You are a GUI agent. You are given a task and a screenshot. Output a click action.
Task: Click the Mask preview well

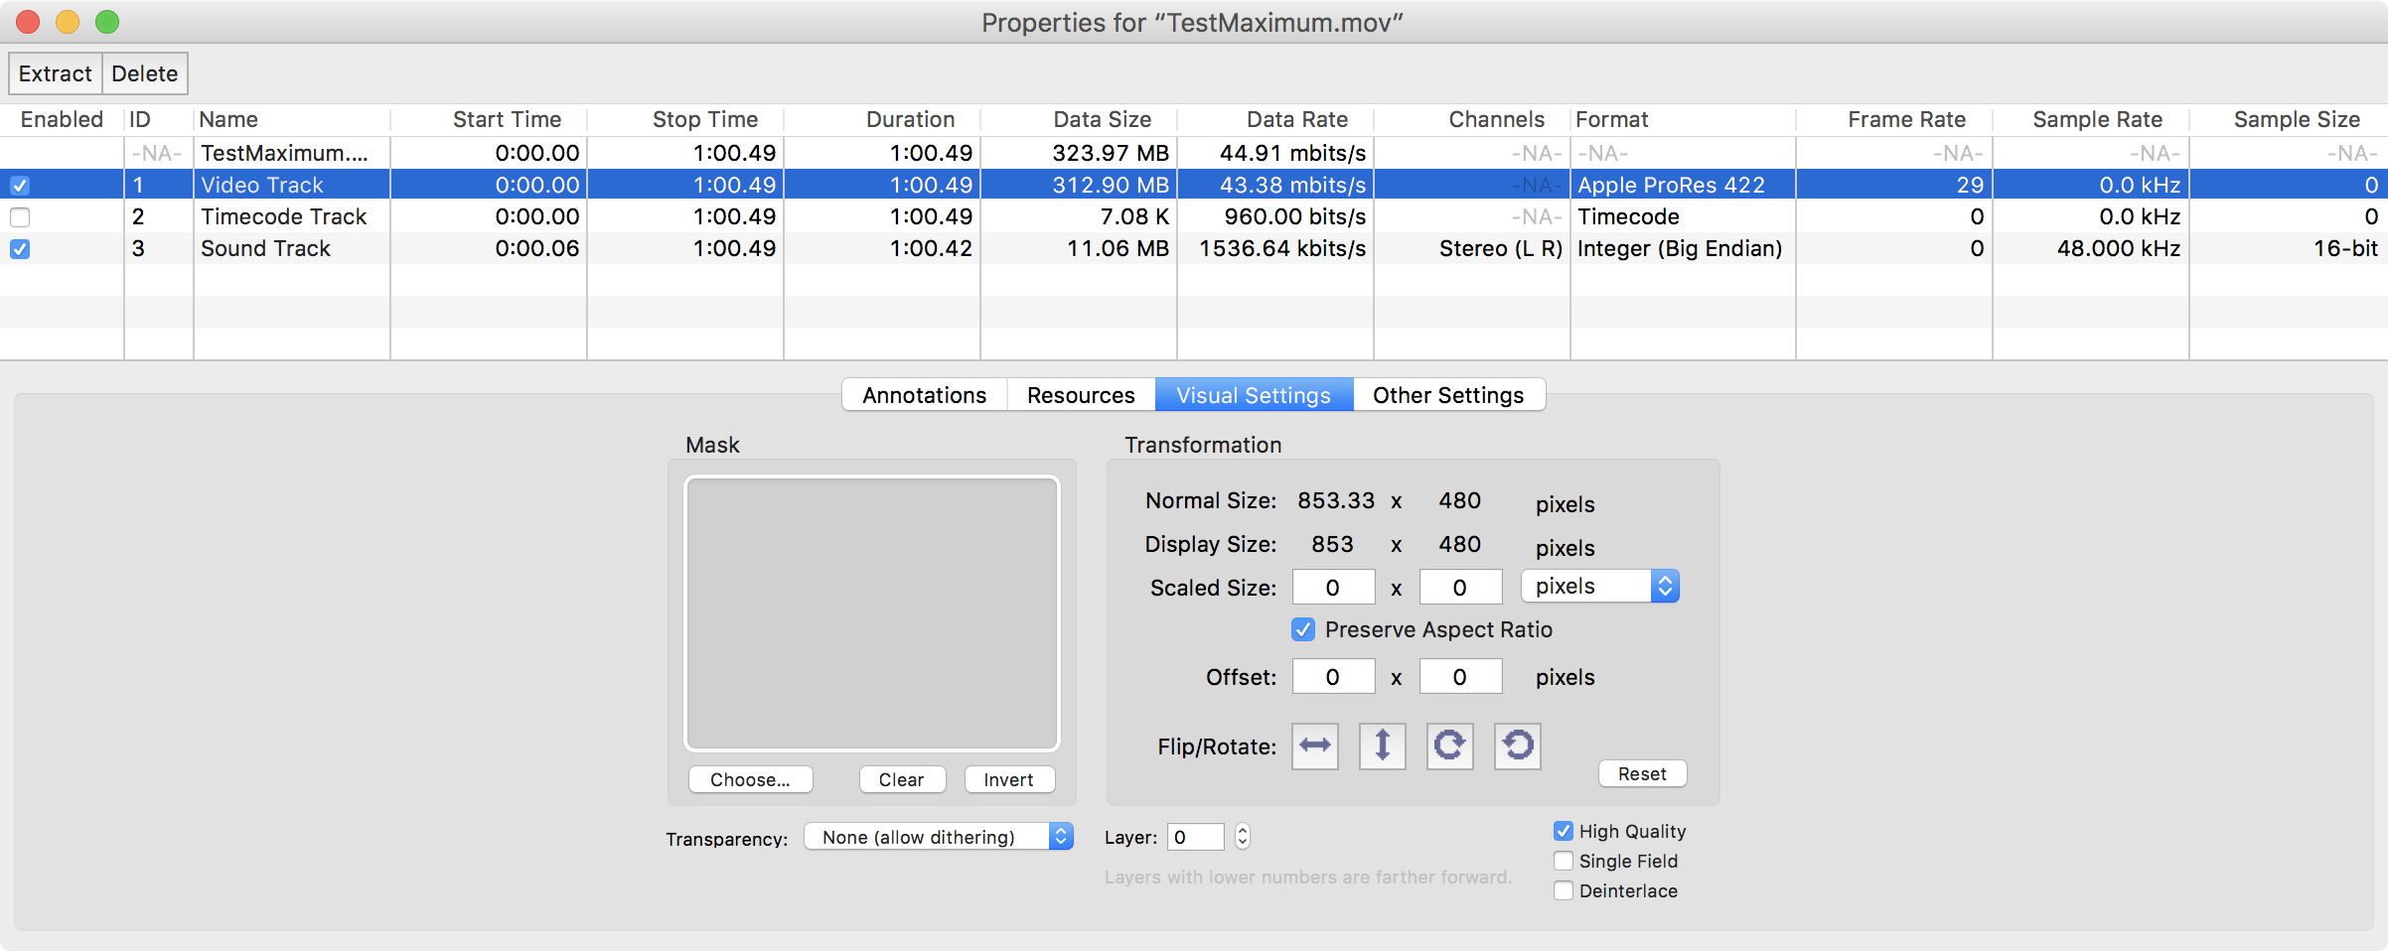coord(871,613)
